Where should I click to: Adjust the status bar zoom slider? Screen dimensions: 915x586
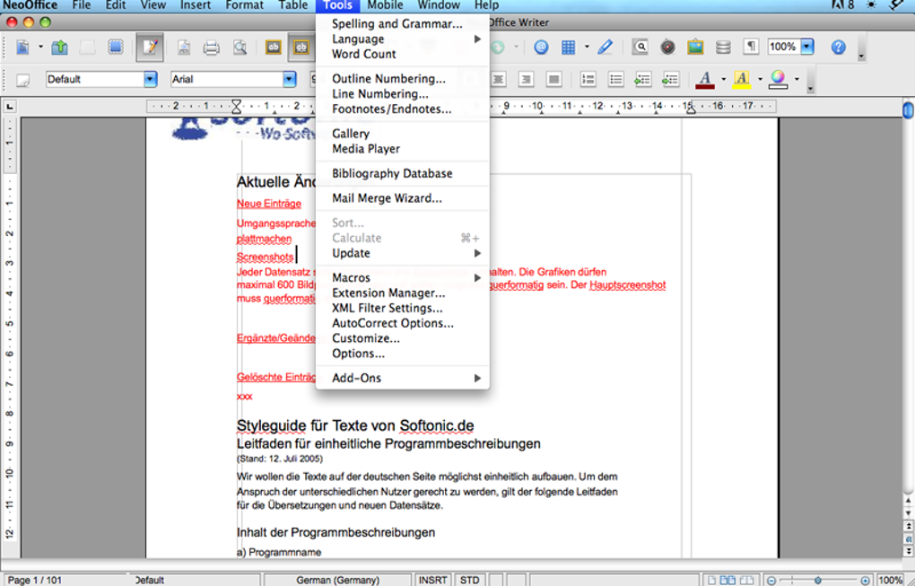coord(818,580)
